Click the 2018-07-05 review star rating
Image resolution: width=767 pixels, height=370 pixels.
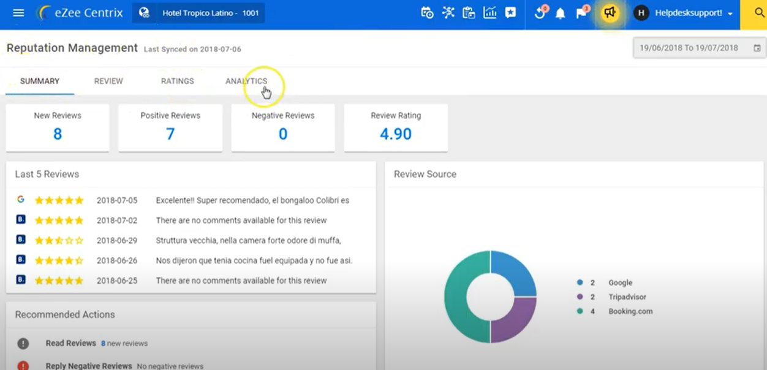pos(59,200)
